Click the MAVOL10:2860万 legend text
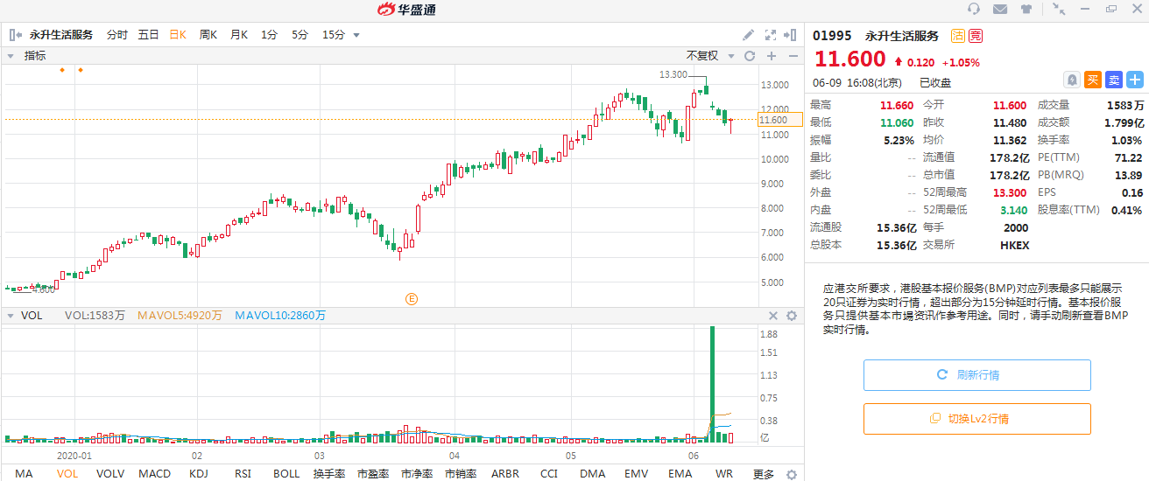This screenshot has height=481, width=1149. coord(280,316)
